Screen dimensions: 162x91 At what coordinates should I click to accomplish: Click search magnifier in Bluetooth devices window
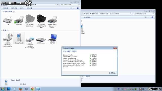coord(153,14)
